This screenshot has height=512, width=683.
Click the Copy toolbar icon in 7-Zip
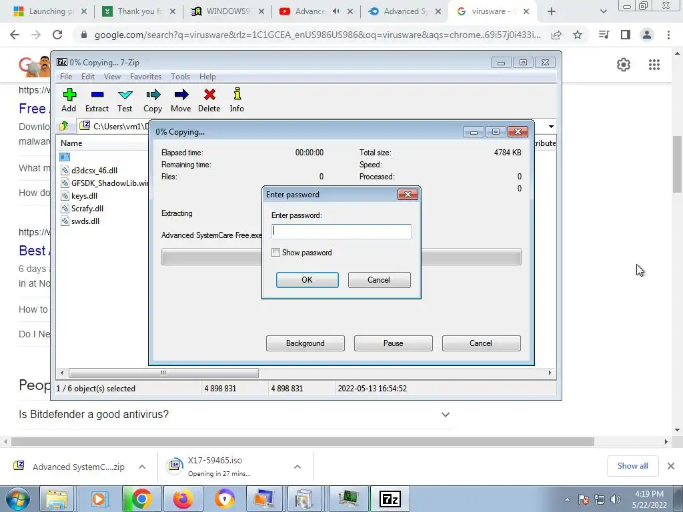point(153,100)
